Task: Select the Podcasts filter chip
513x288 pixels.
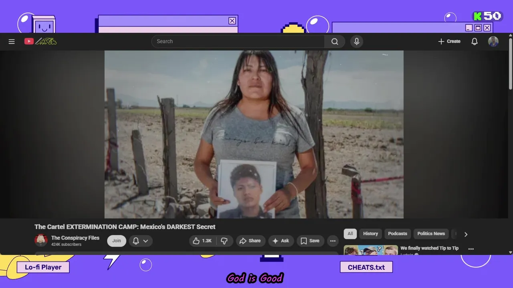Action: [398, 234]
